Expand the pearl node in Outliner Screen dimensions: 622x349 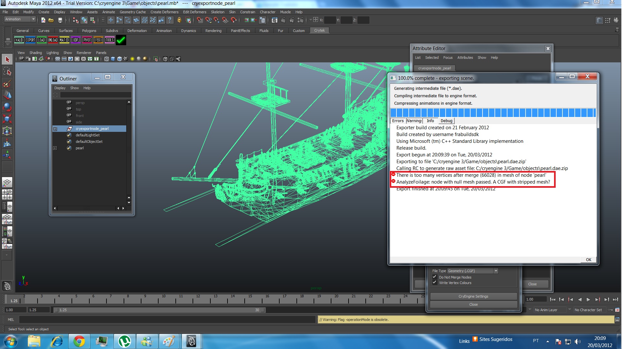coord(55,148)
